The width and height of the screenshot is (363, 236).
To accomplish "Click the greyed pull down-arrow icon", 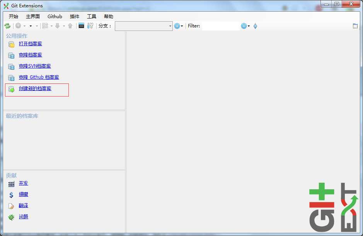I will pos(58,25).
